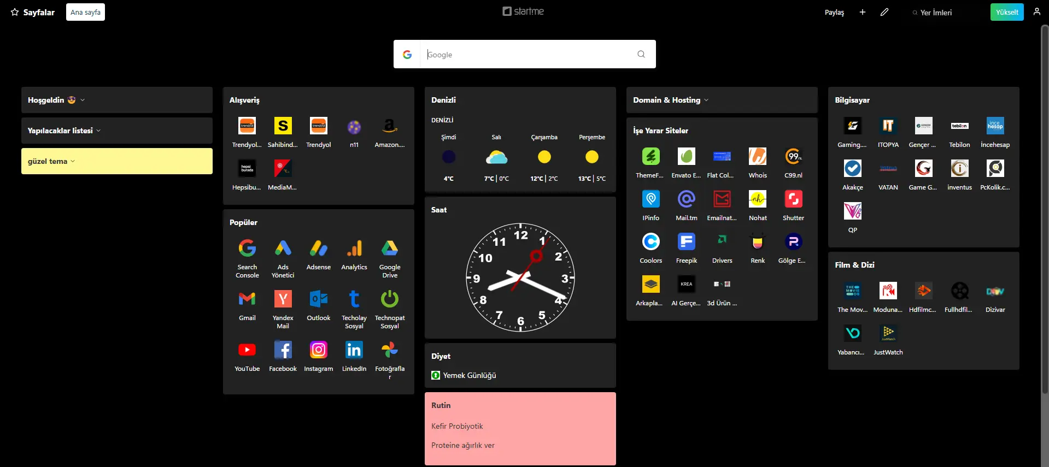The width and height of the screenshot is (1049, 467).
Task: Click the Google engine selector logo
Action: click(x=407, y=54)
